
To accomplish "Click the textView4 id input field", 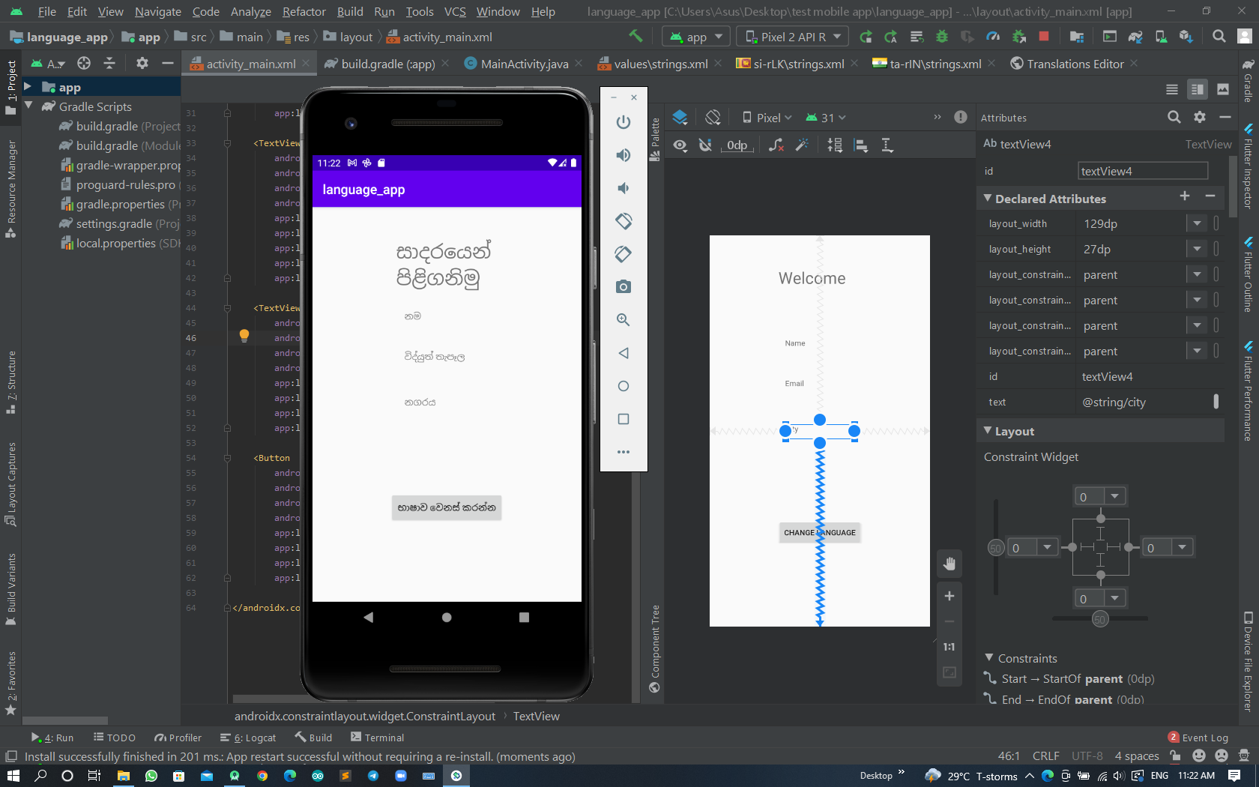I will tap(1142, 171).
